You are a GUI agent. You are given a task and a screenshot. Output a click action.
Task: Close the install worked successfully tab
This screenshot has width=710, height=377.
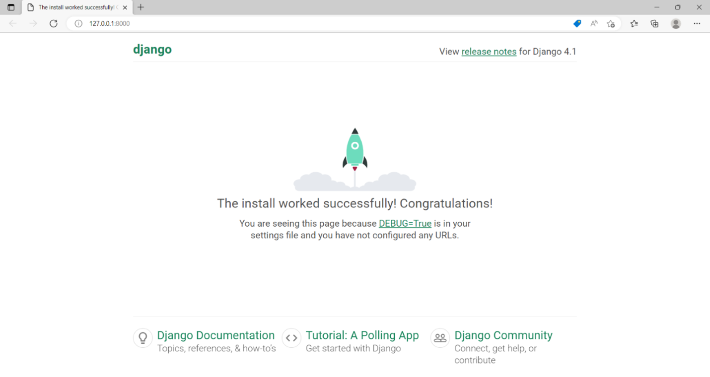pos(125,7)
